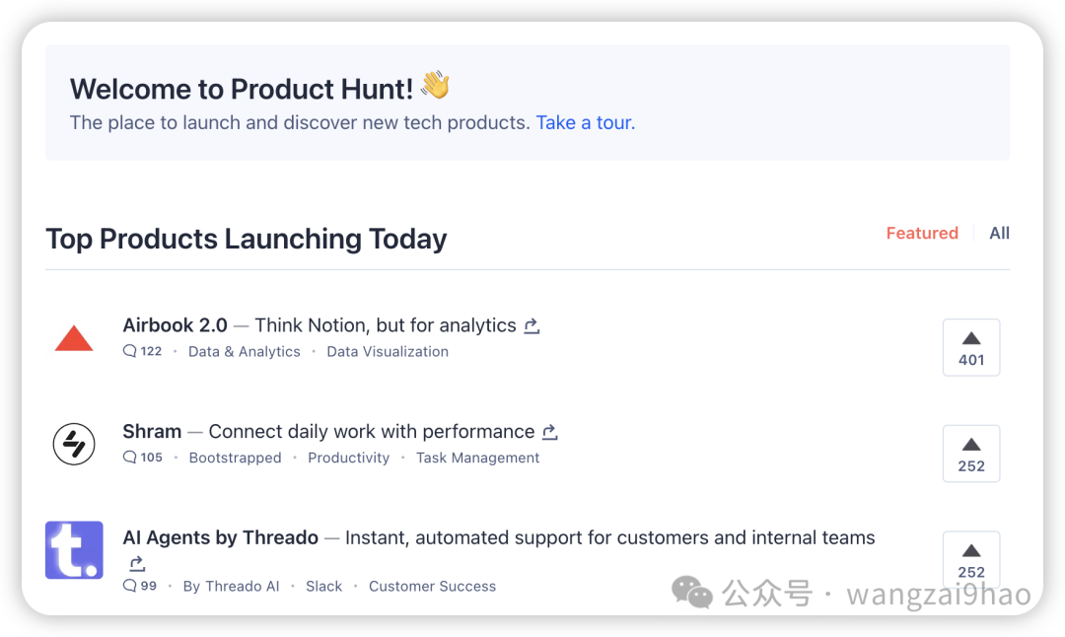Switch to the All products tab
Viewport: 1065px width, 637px height.
coord(999,233)
